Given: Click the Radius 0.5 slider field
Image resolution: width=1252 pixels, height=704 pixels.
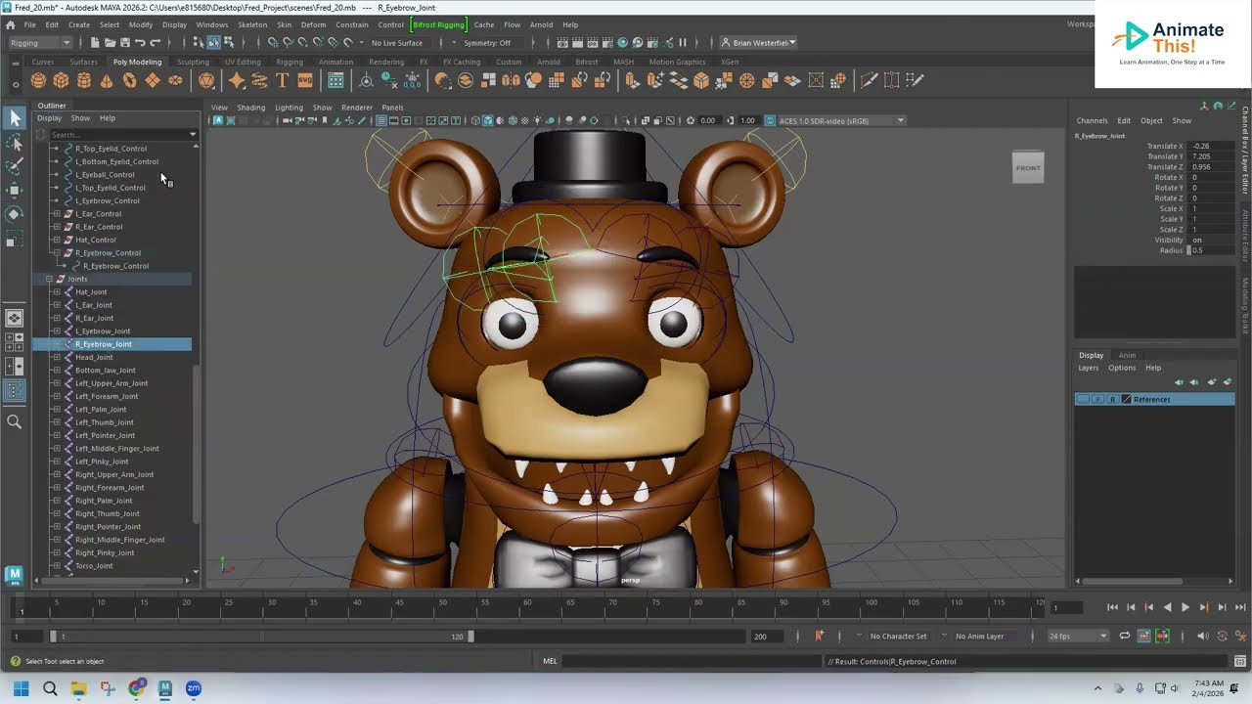Looking at the screenshot, I should pos(1211,250).
